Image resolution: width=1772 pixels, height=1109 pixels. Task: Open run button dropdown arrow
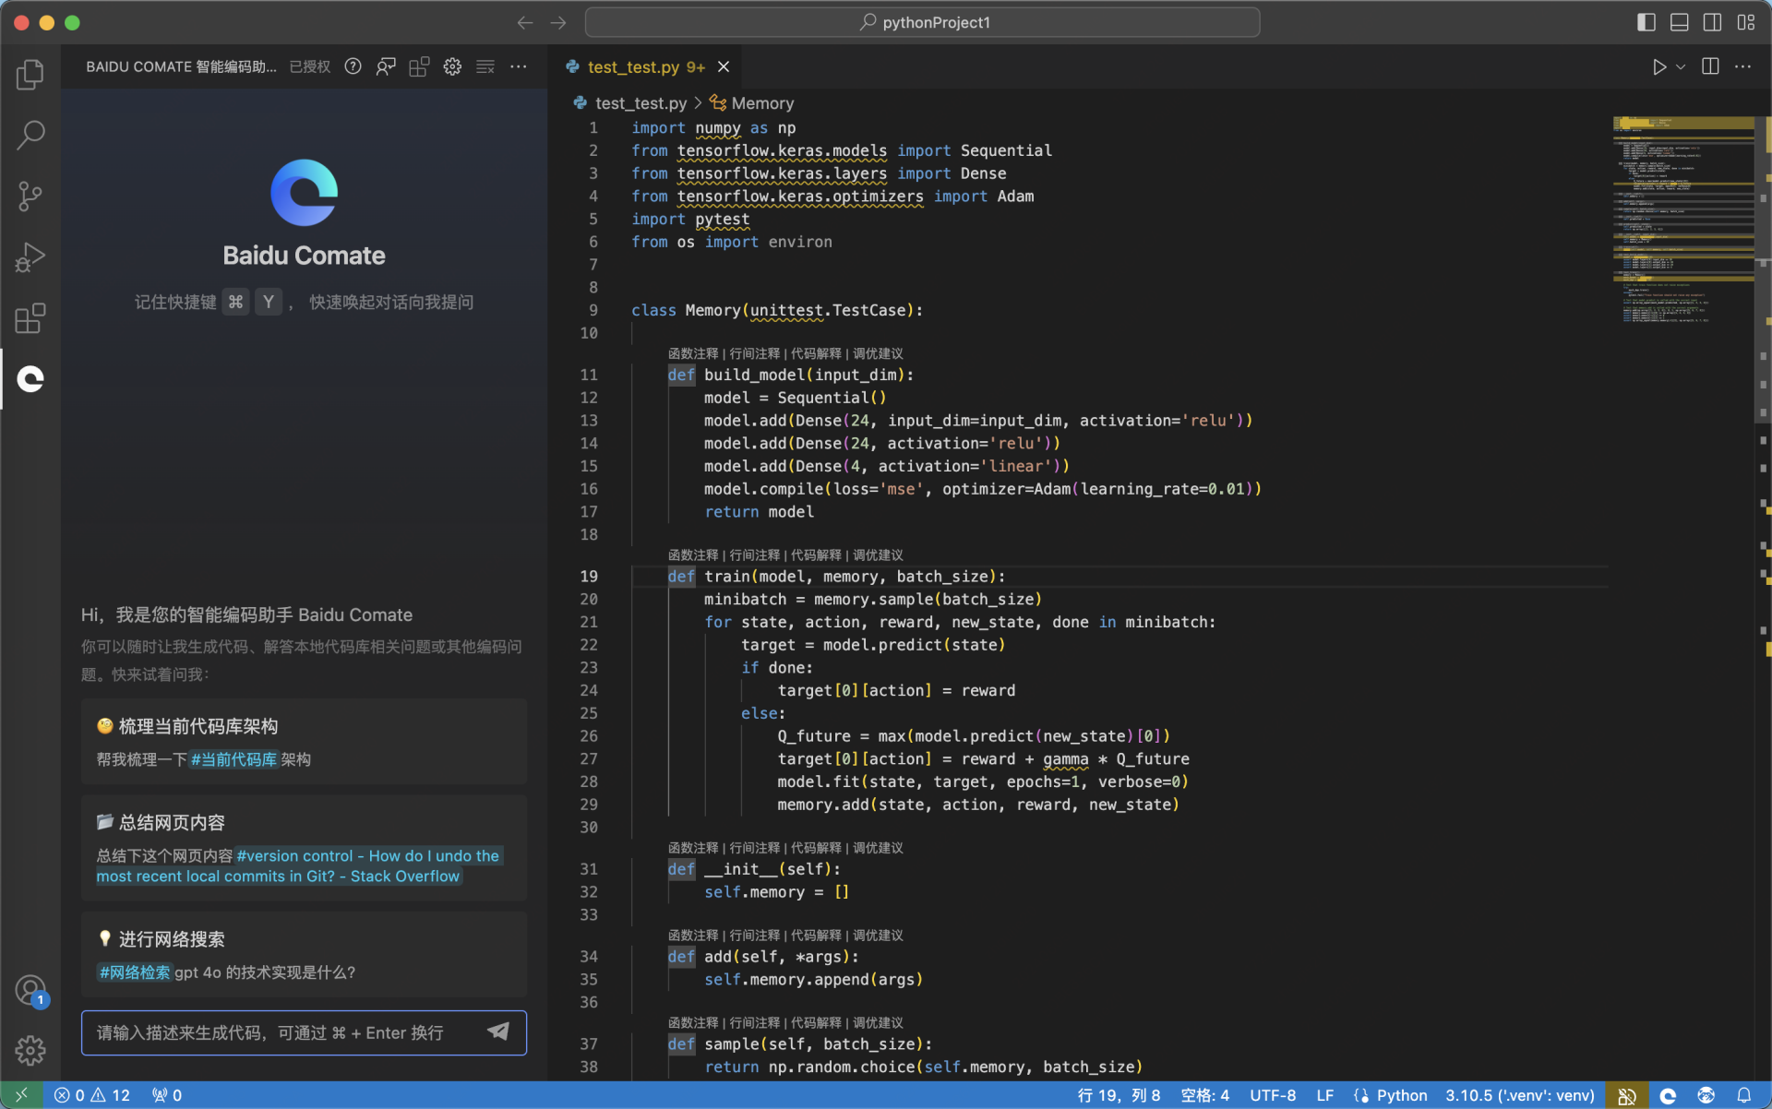tap(1681, 66)
